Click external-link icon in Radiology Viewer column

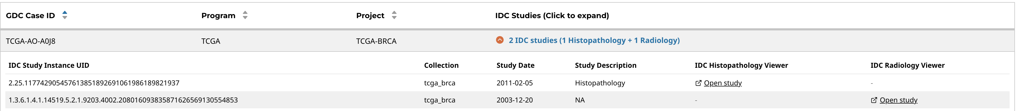pyautogui.click(x=874, y=100)
